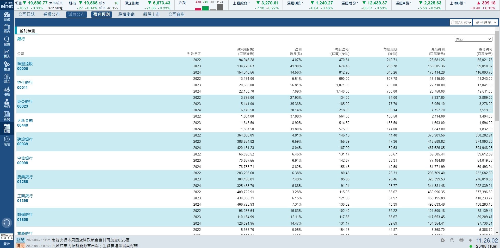Switch to the 派息公布 tab
Image resolution: width=500 pixels, height=248 pixels.
(76, 15)
